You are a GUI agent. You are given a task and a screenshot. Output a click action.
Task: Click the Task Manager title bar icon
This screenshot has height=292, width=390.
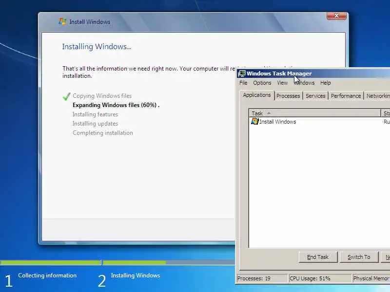pyautogui.click(x=241, y=73)
